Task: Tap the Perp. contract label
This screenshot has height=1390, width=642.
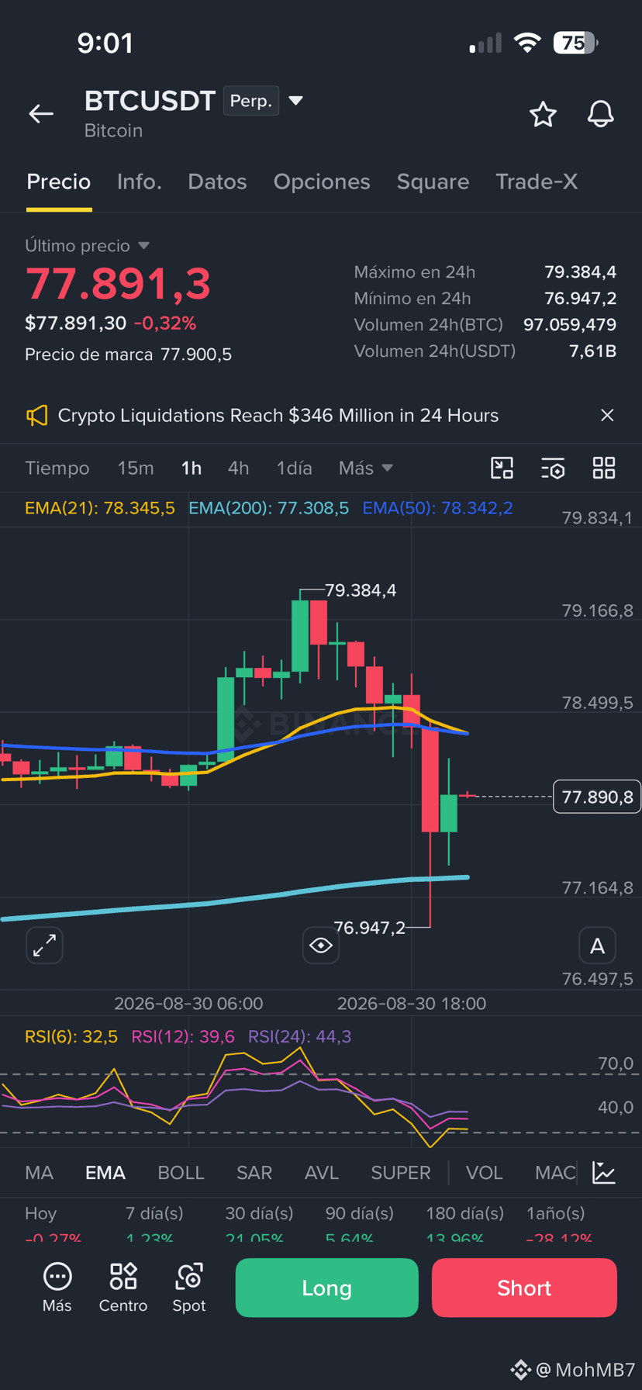Action: pos(251,101)
